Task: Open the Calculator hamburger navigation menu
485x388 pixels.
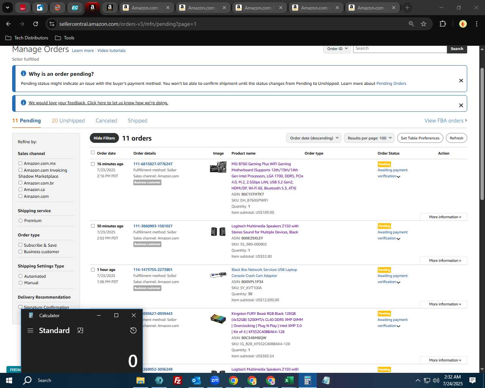Action: 30,330
